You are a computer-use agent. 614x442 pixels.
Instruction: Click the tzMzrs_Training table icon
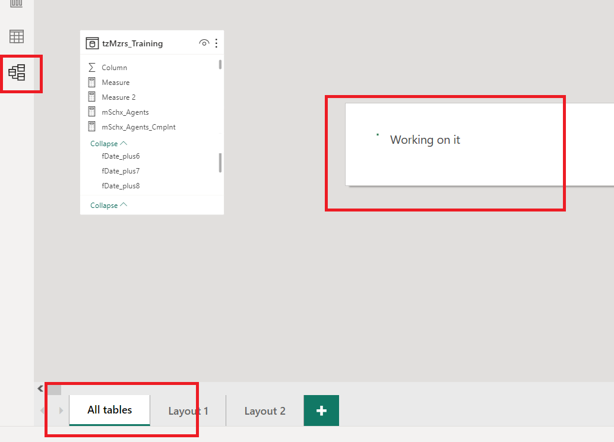point(92,43)
